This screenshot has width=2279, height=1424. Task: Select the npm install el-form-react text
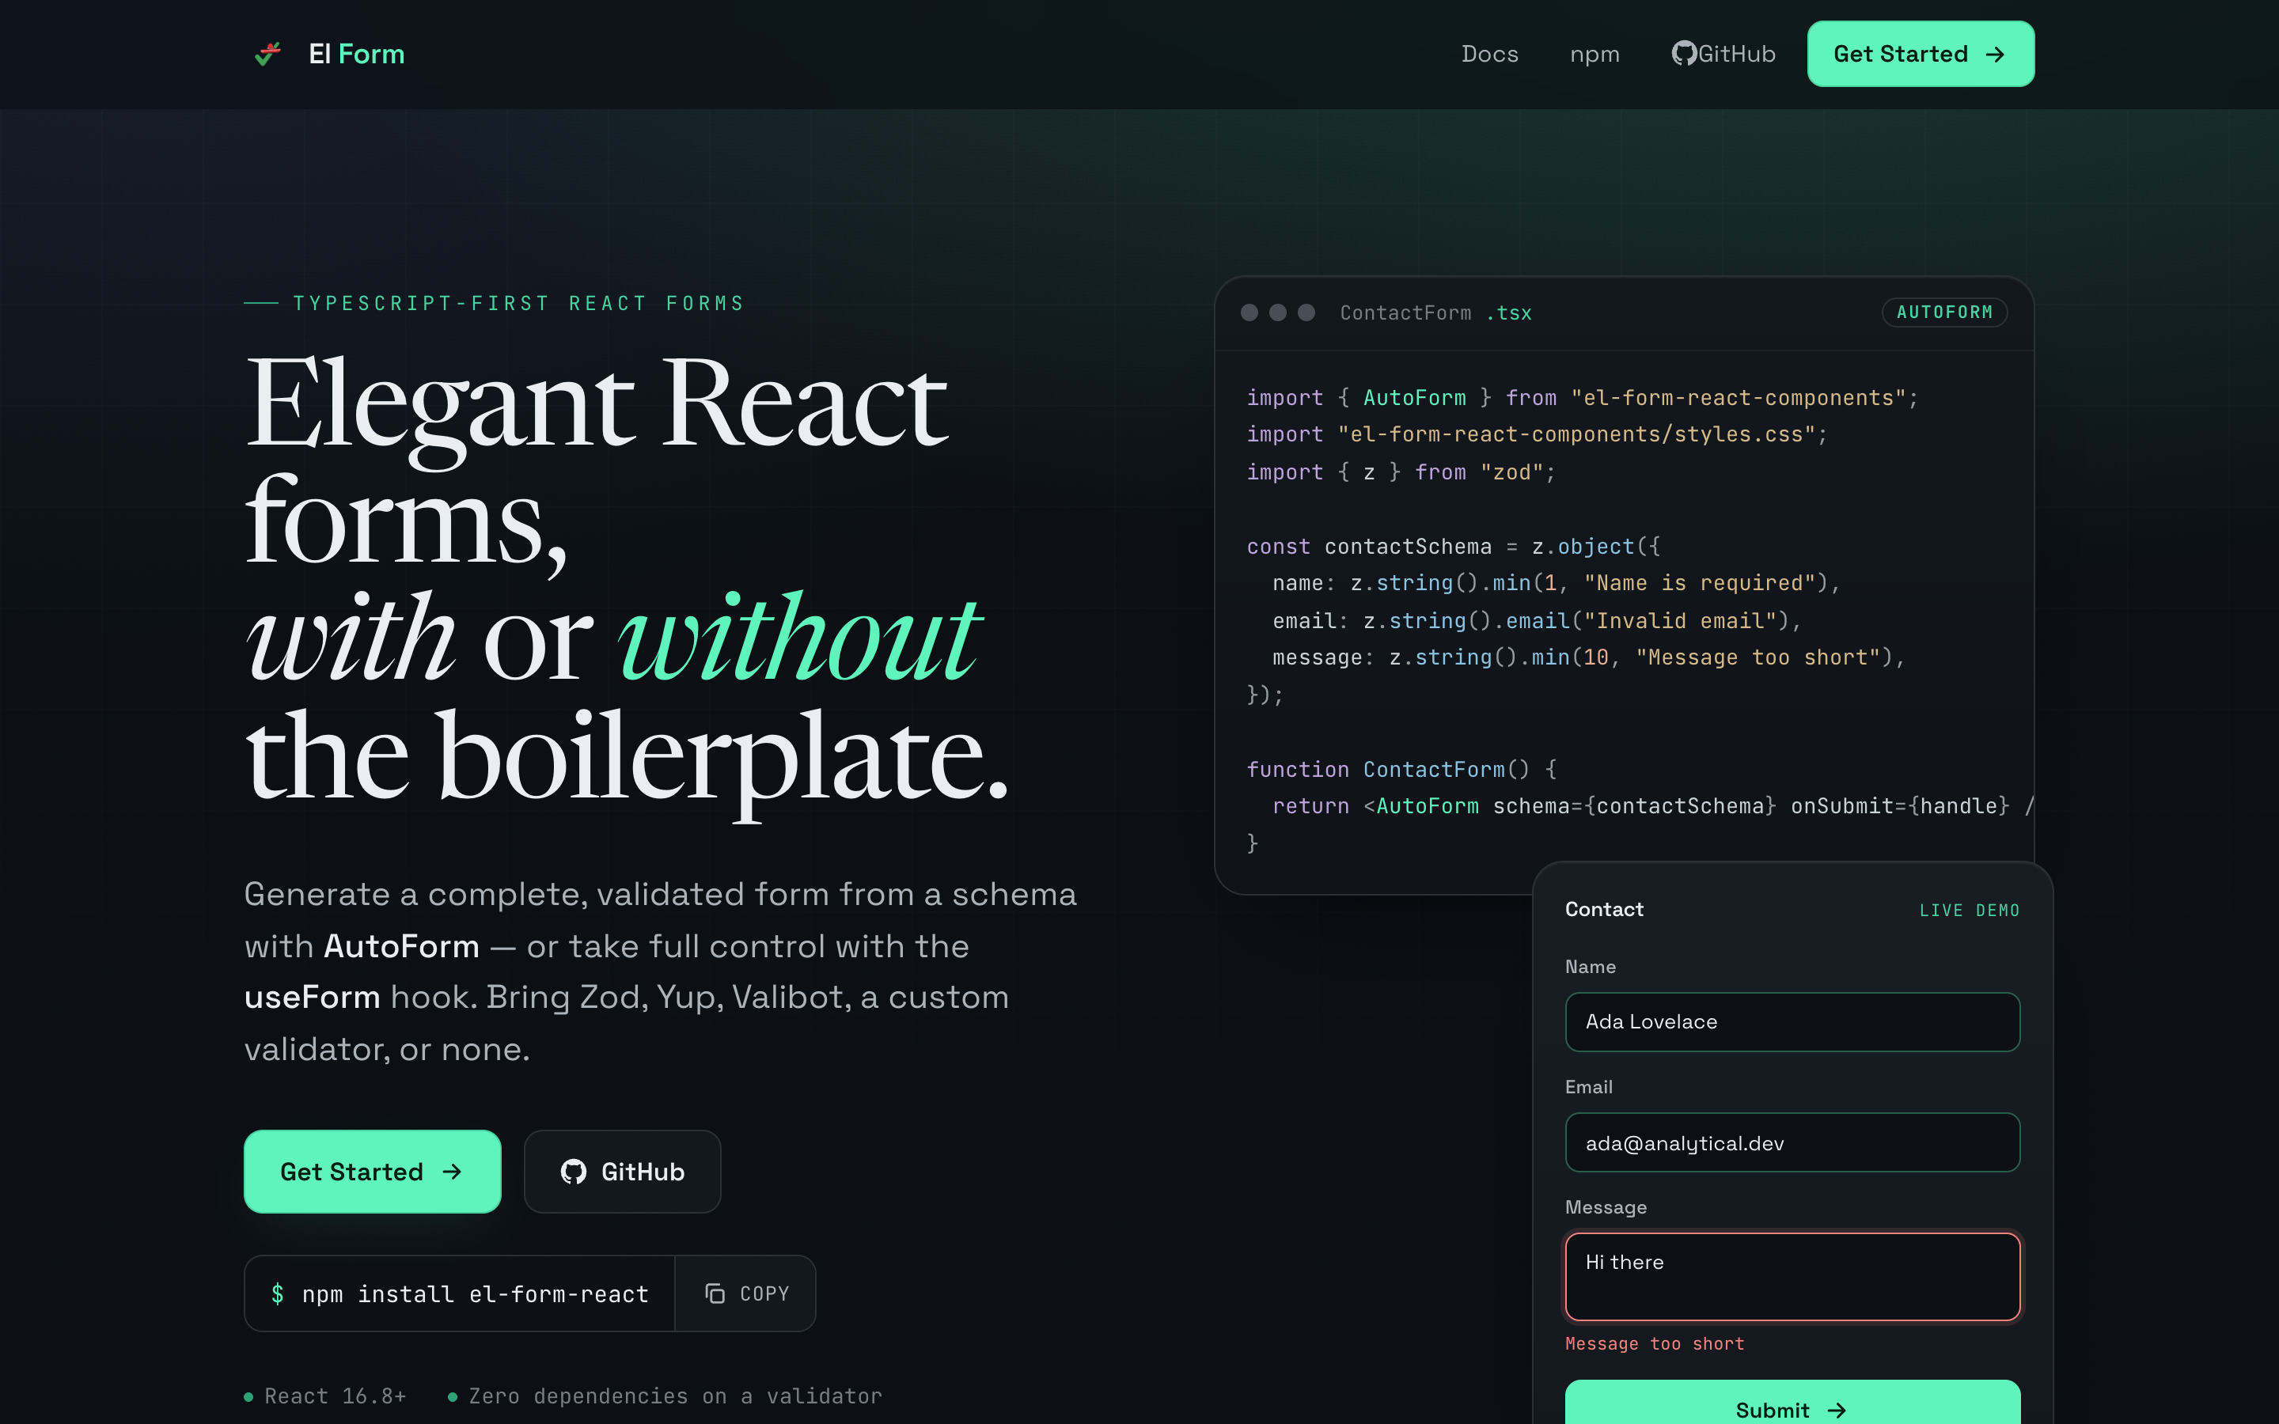[475, 1294]
